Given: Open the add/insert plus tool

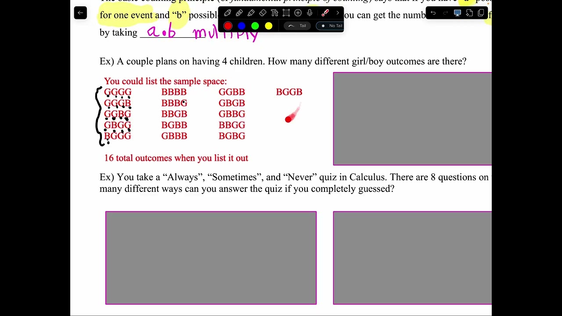Looking at the screenshot, I should pos(298,13).
